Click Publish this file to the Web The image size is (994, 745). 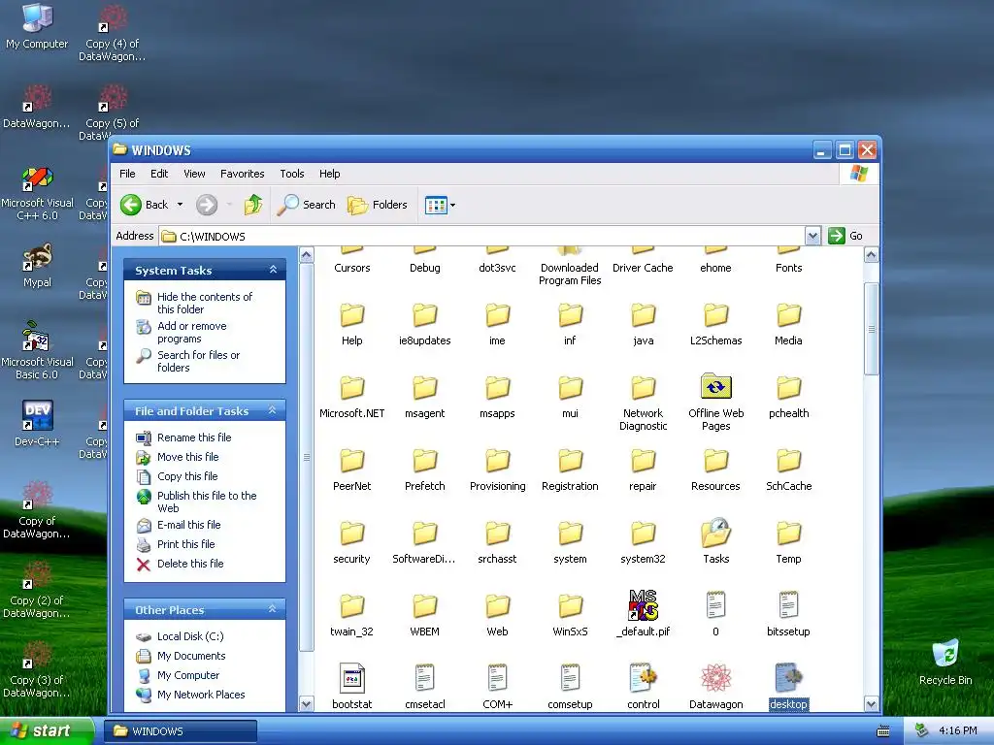click(x=207, y=502)
